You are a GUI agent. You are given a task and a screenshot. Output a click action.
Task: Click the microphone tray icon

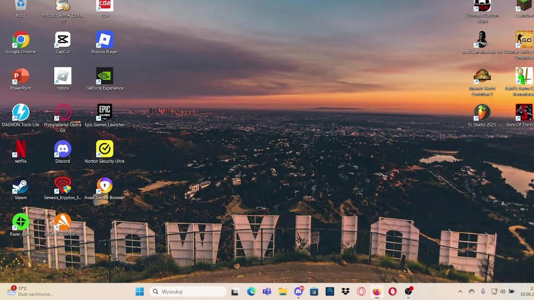(x=483, y=292)
